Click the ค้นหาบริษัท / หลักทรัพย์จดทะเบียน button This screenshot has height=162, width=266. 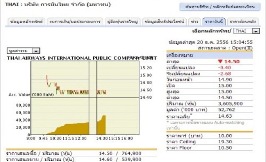click(x=220, y=7)
